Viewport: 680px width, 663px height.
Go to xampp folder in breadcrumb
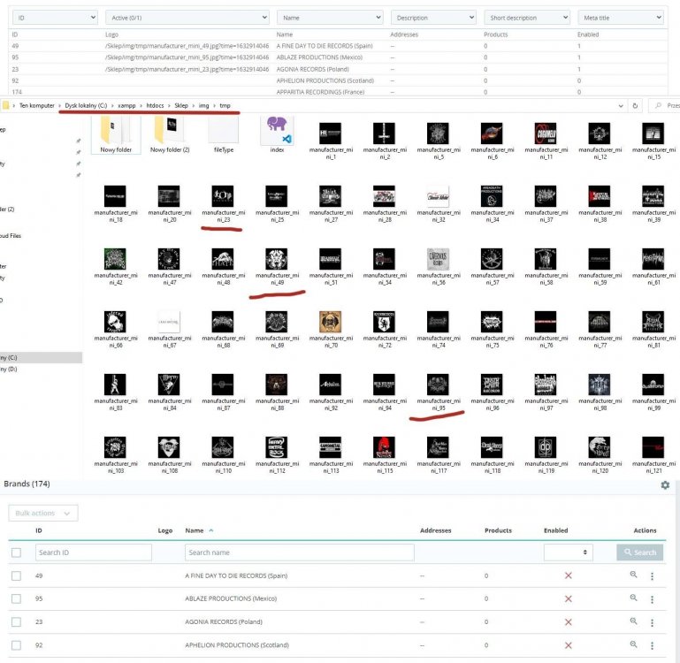pos(126,105)
